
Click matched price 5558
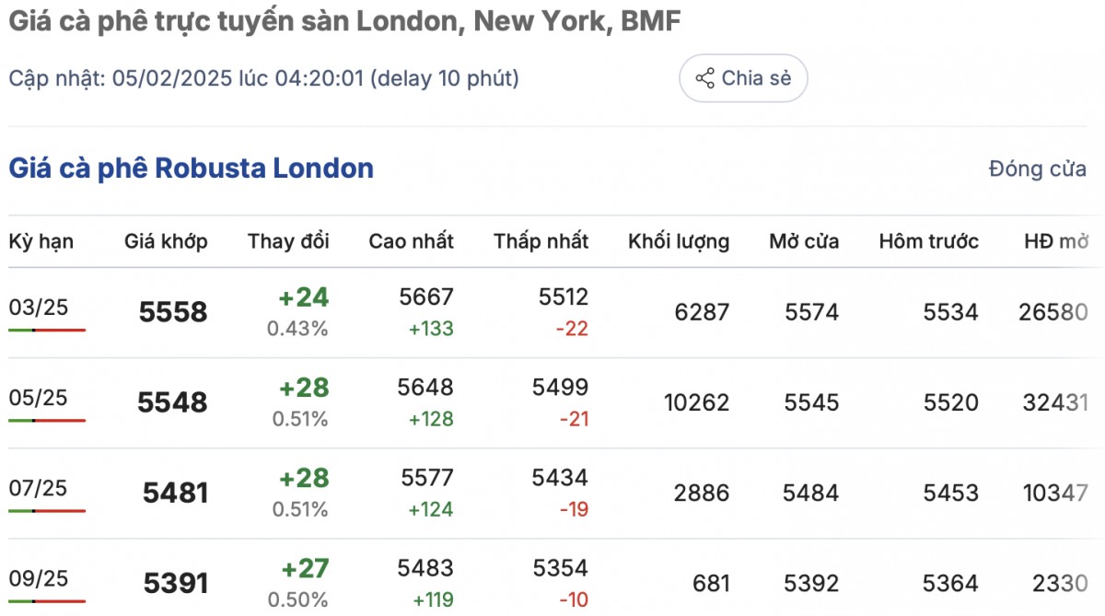coord(173,312)
